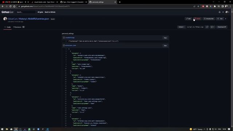The height and width of the screenshot is (131, 233).
Task: Open a new browser tab
Action: pos(120,2)
